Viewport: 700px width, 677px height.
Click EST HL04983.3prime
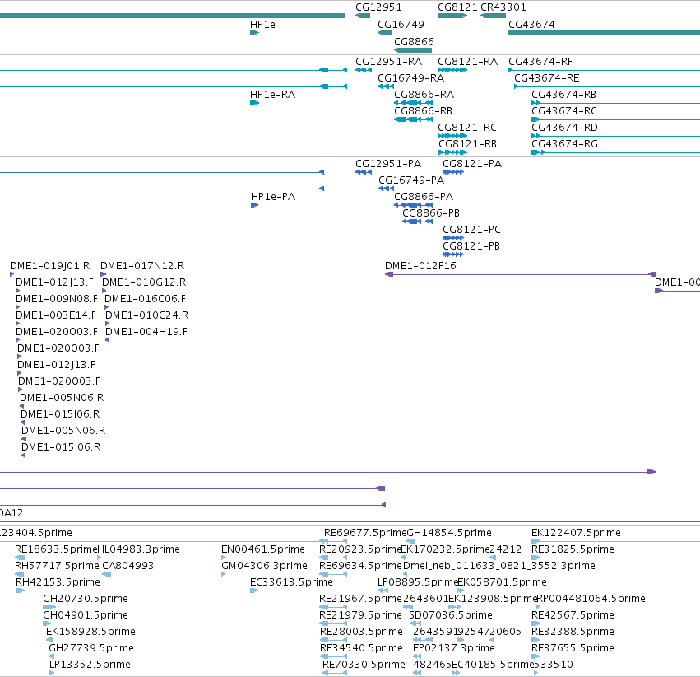(x=138, y=549)
